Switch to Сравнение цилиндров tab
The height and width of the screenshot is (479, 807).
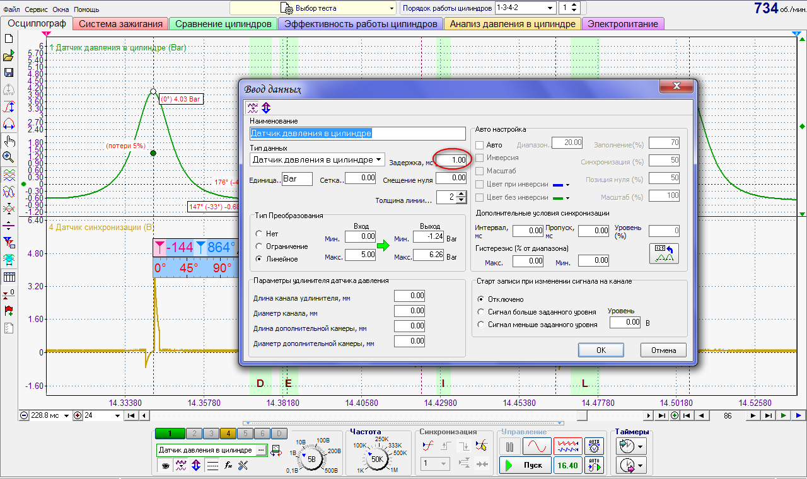pos(223,24)
